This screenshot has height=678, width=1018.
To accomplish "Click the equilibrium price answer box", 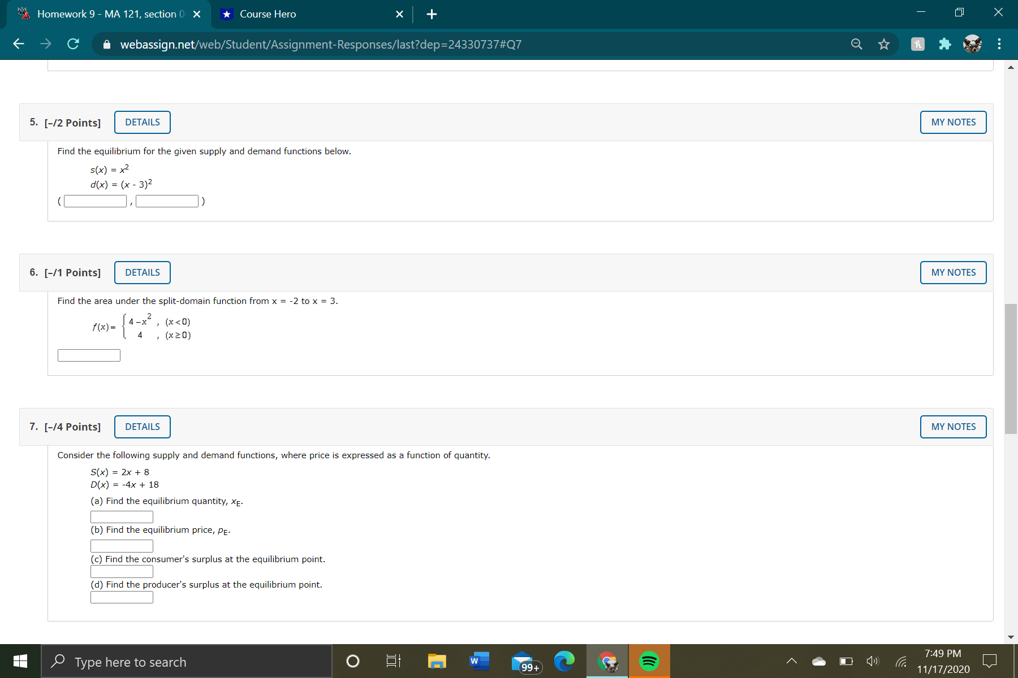I will coord(122,546).
